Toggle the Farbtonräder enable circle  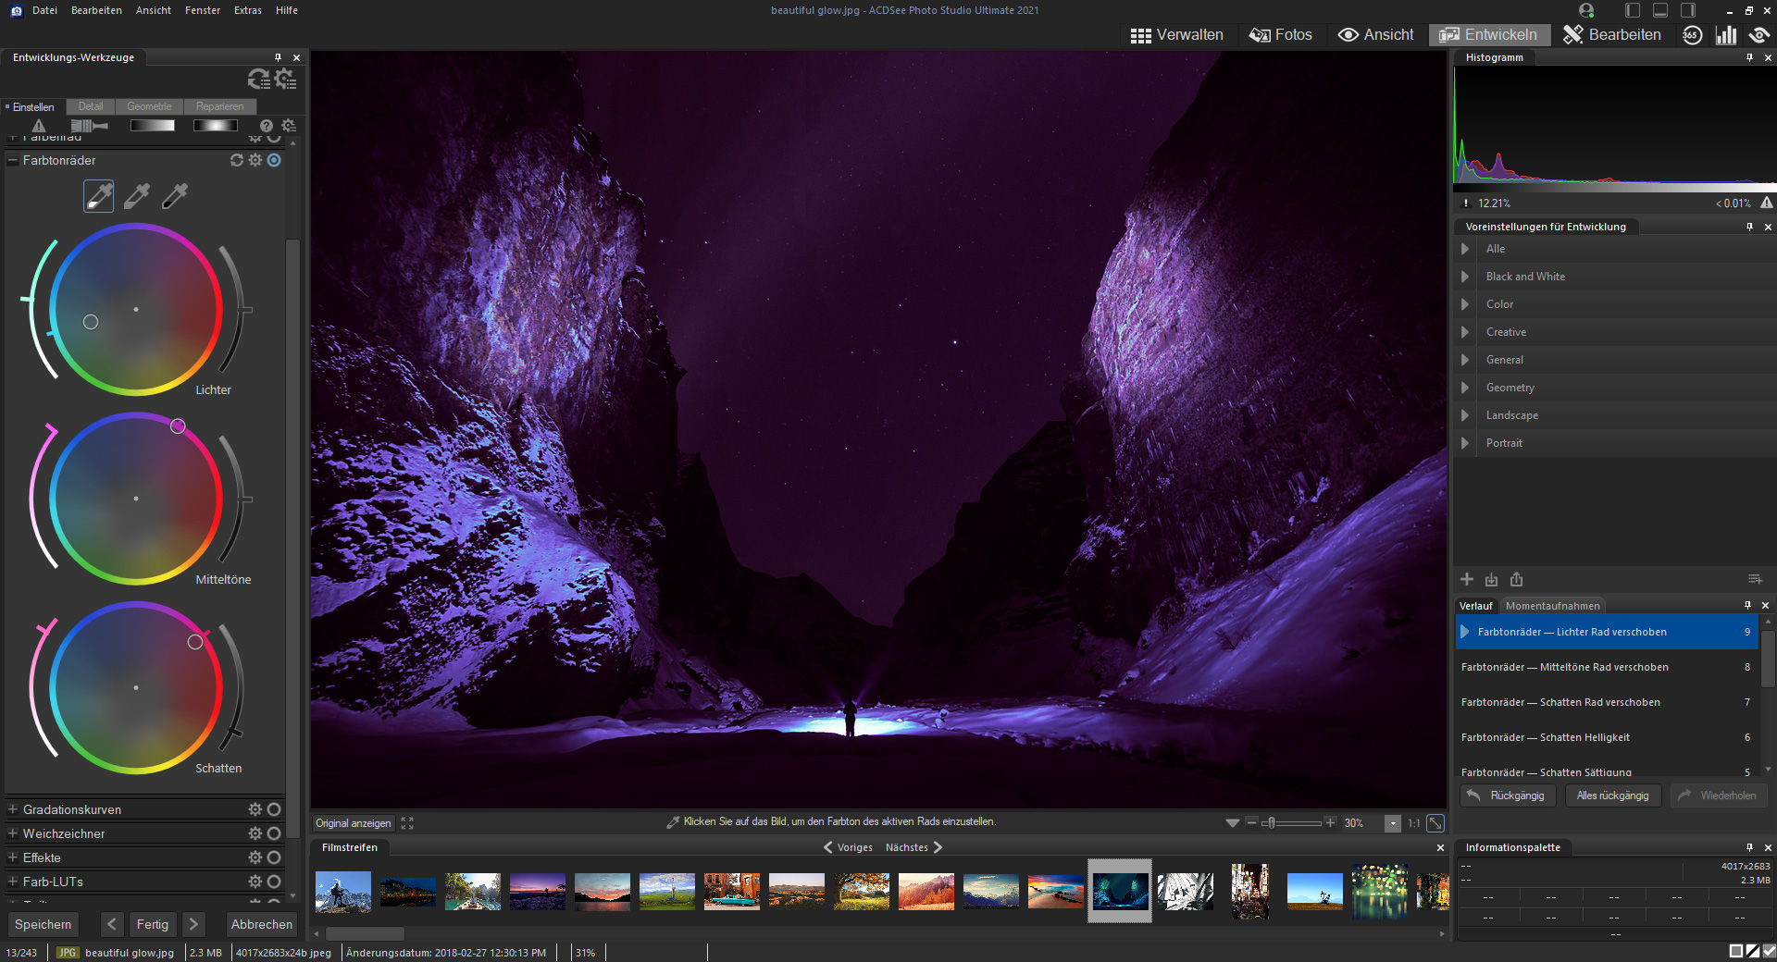point(274,160)
